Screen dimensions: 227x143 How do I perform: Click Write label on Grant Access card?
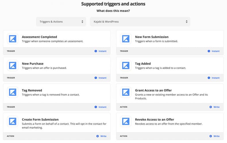tap(216, 107)
